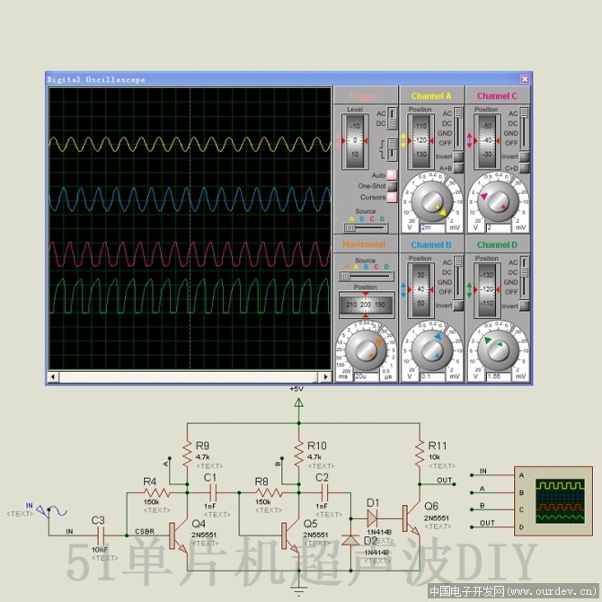Screen dimensions: 602x602
Task: Select diode D2 symbol
Action: [x=350, y=540]
